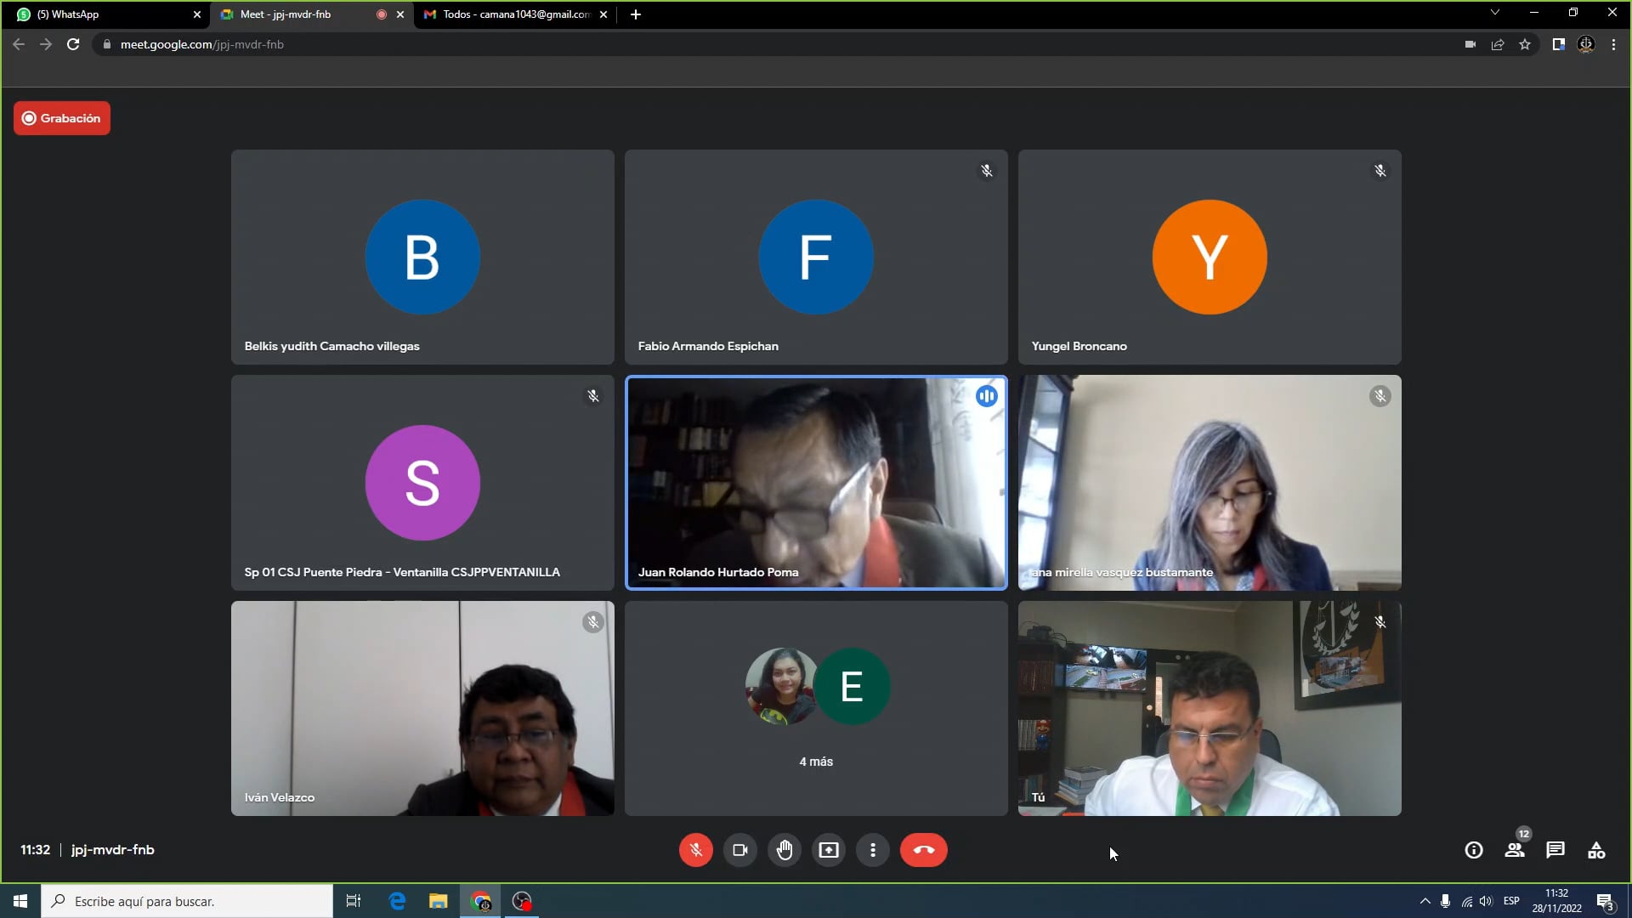This screenshot has width=1632, height=918.
Task: Select Juan Rolando Hurtado Poma's video tile
Action: point(816,483)
